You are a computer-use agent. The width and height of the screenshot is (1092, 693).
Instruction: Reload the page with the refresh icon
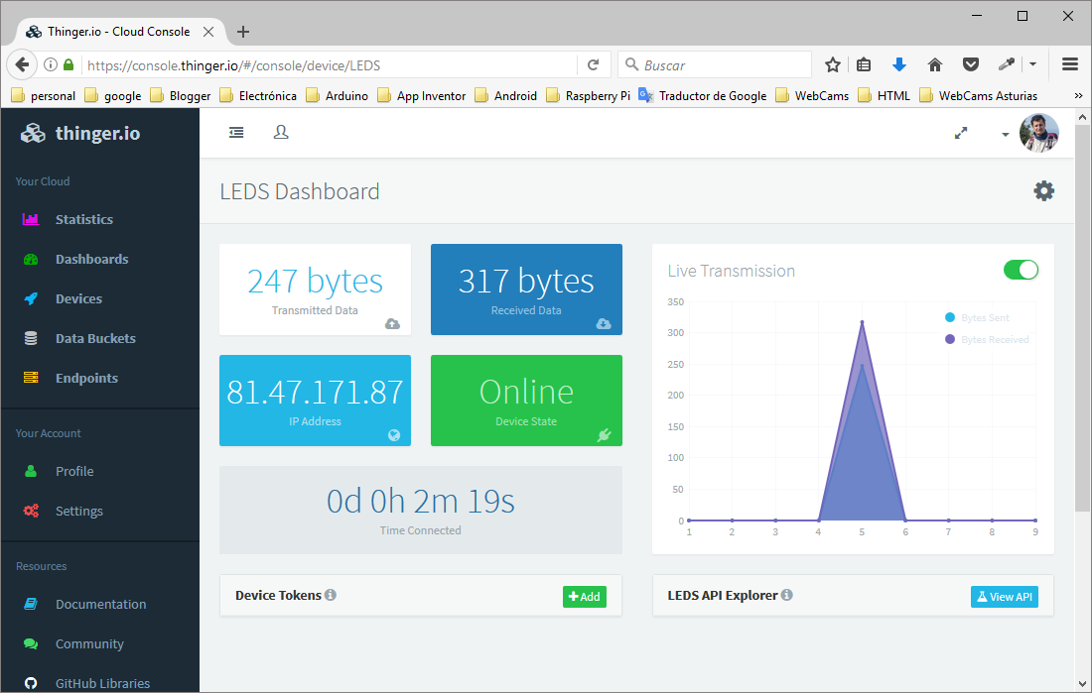594,64
